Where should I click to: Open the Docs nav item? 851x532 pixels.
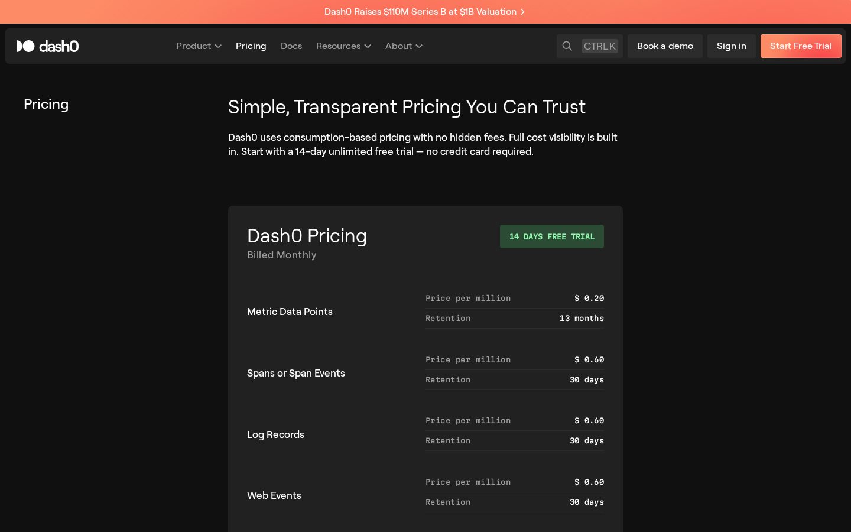click(x=291, y=46)
